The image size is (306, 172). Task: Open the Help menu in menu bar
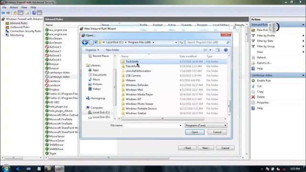point(33,8)
